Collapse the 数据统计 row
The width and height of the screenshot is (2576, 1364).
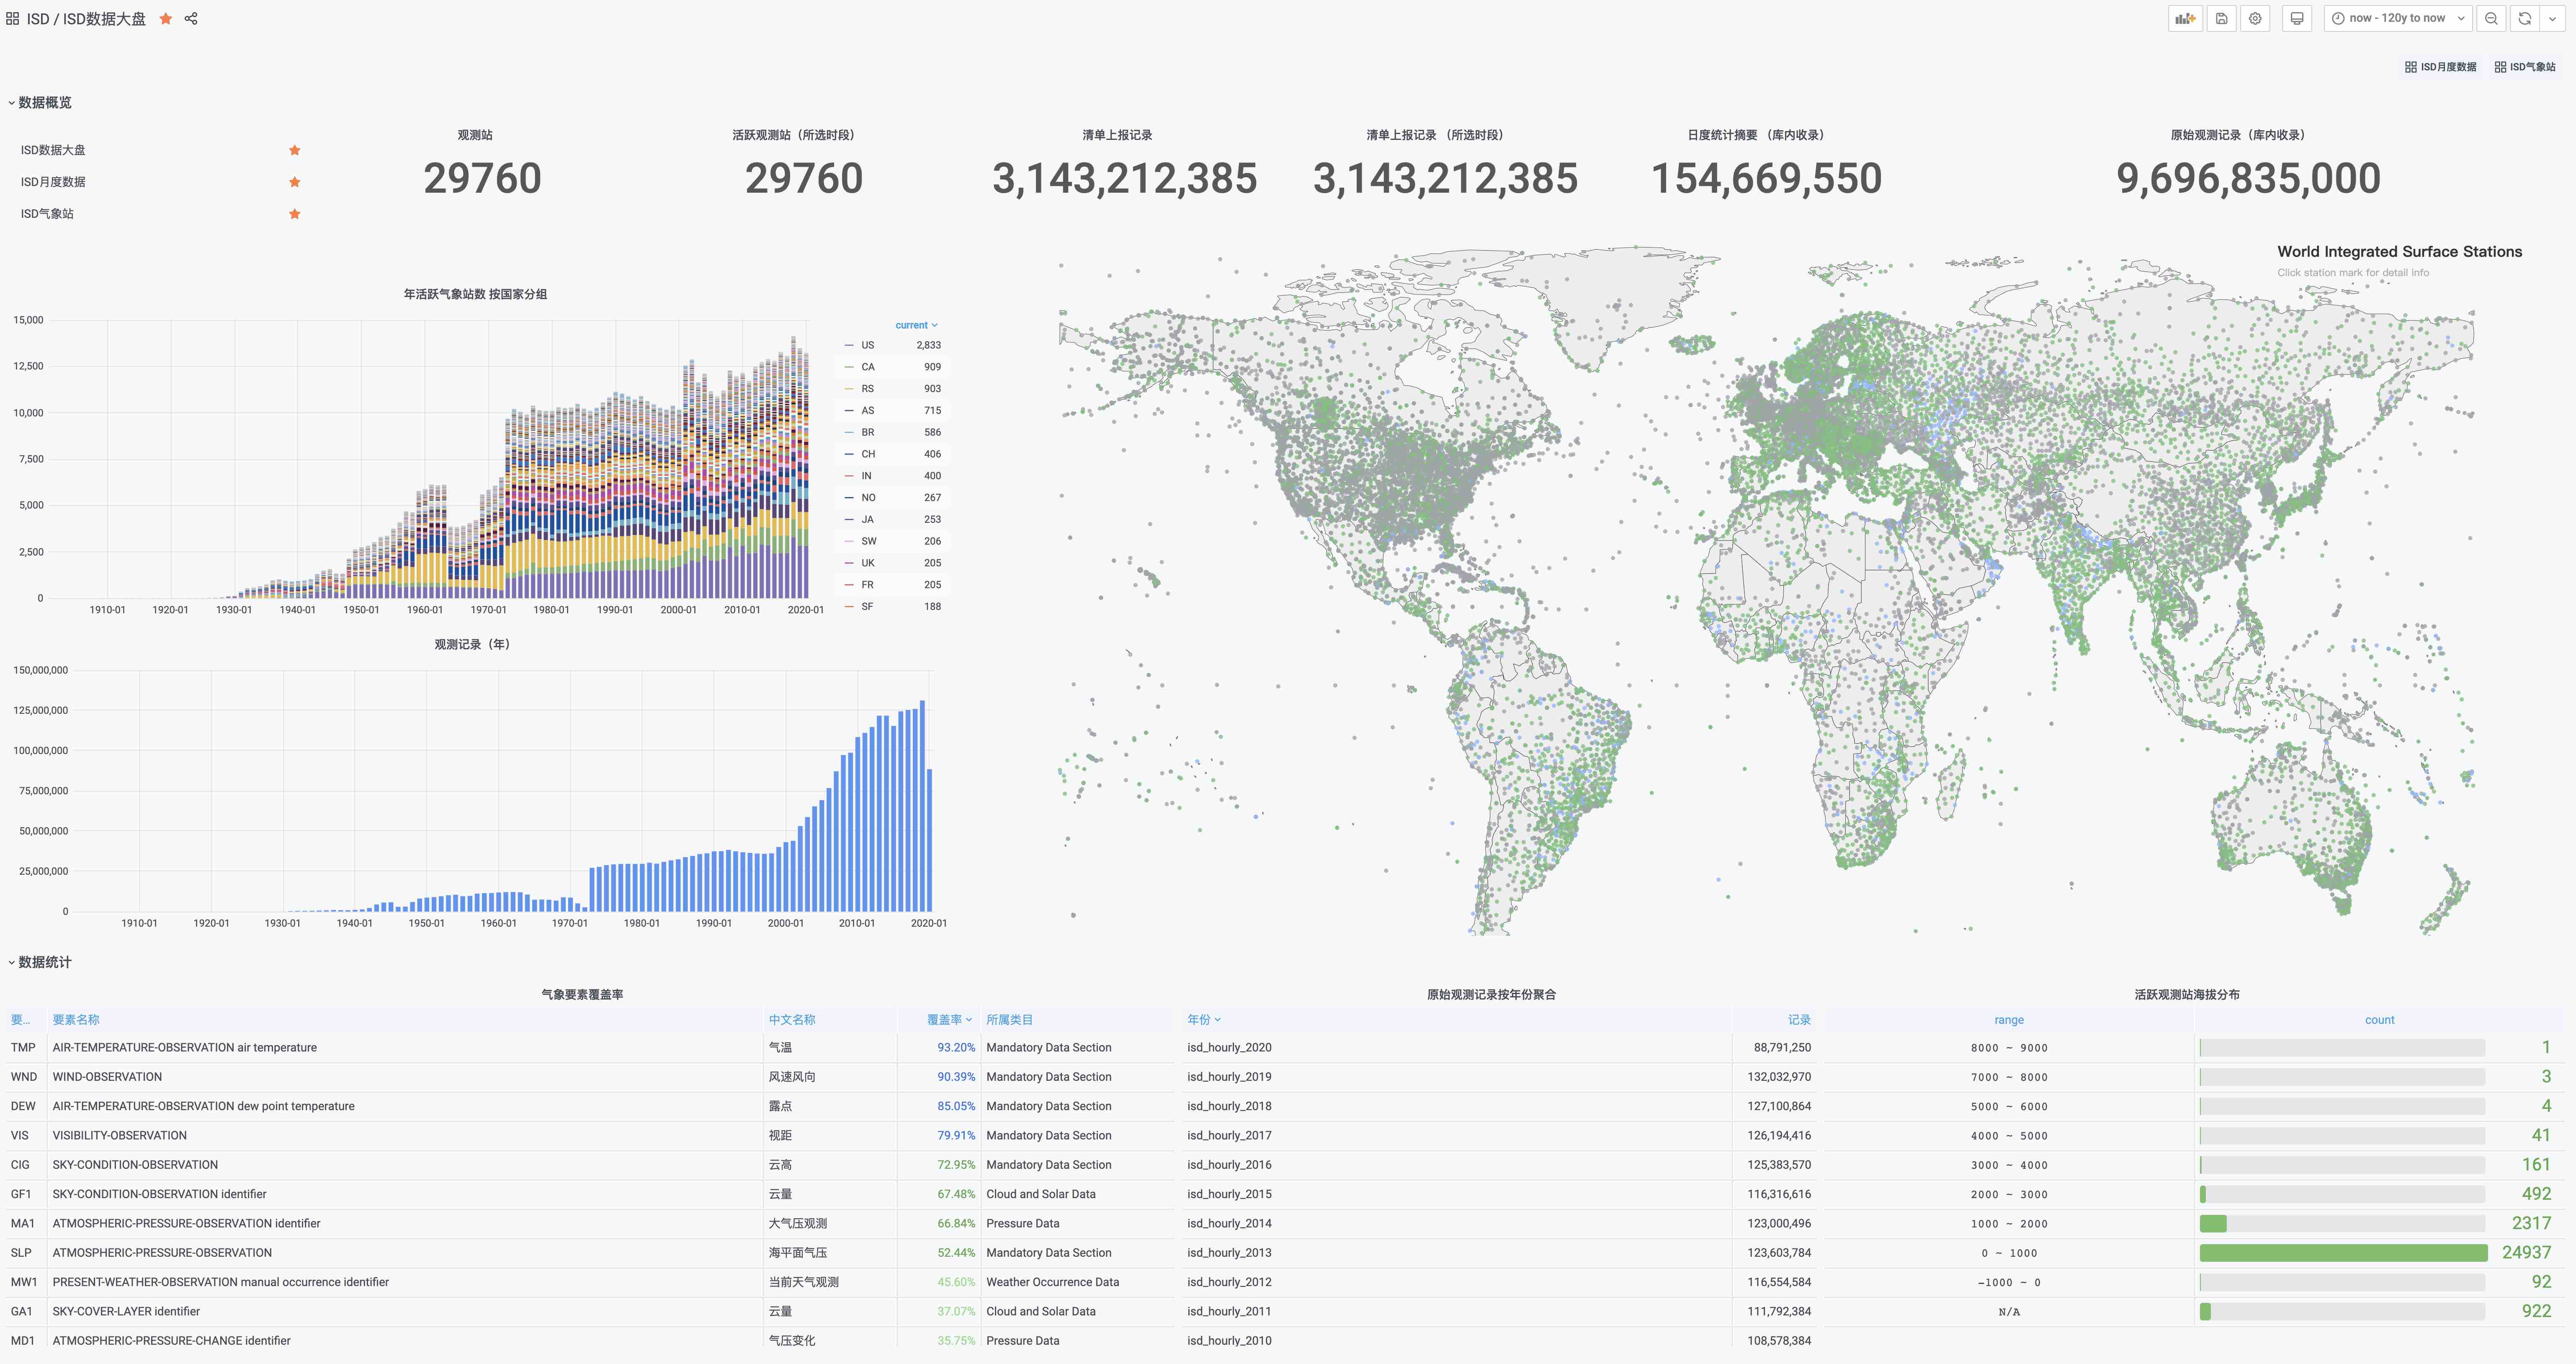[x=40, y=962]
